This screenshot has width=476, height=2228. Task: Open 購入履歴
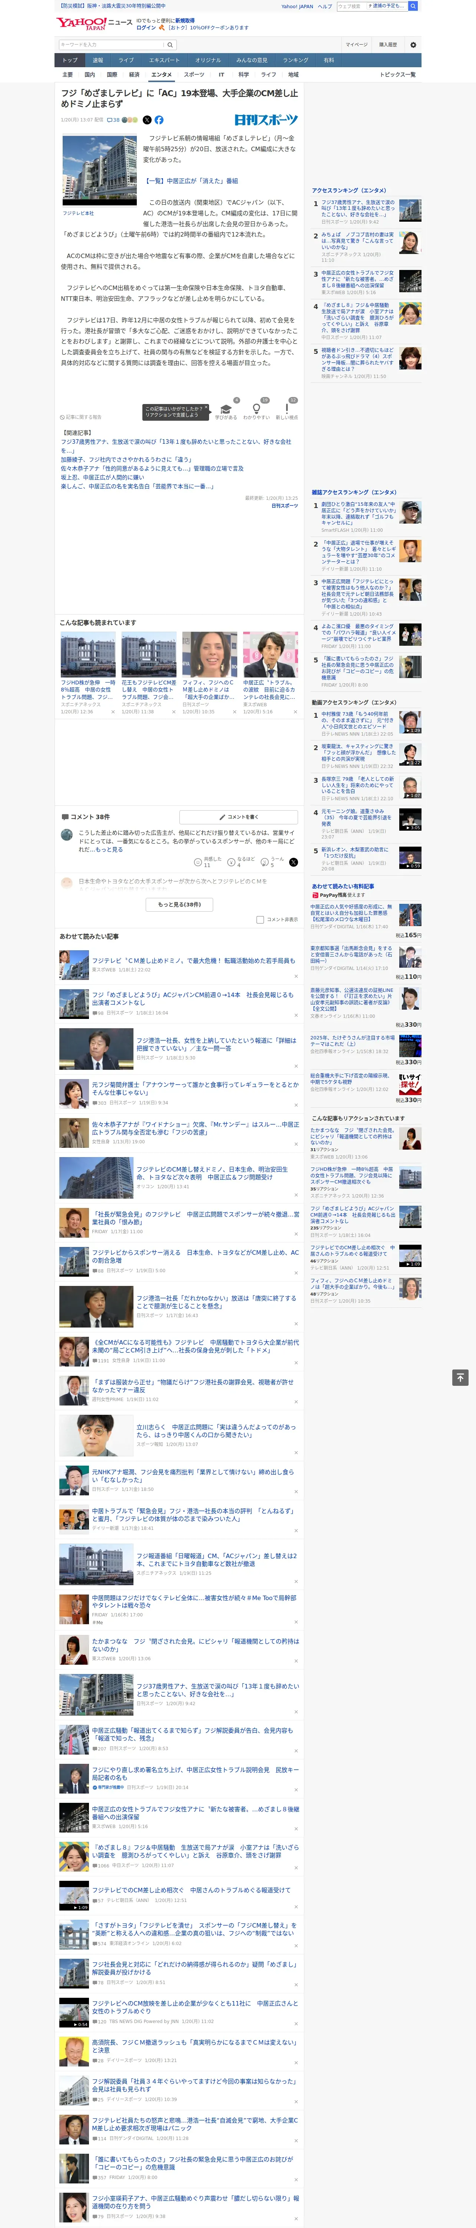[x=388, y=45]
